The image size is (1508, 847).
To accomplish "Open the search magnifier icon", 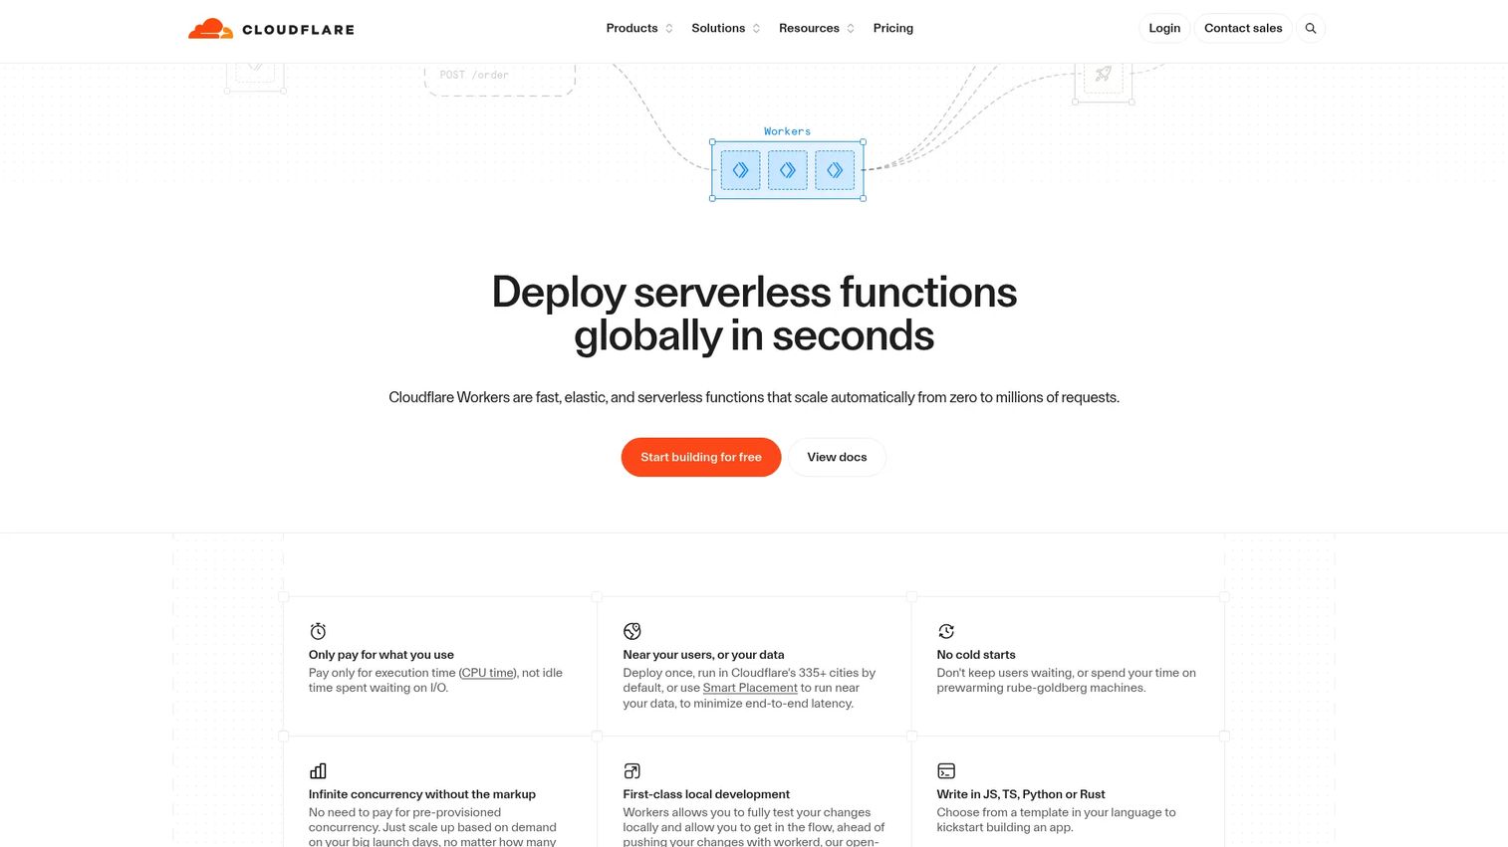I will 1311,29.
